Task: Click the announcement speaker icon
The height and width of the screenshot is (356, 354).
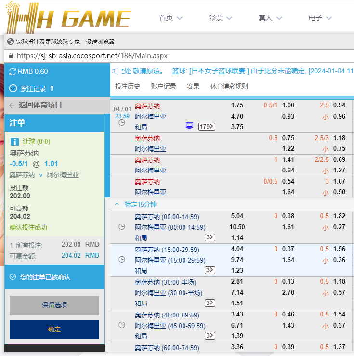Action: click(x=115, y=71)
